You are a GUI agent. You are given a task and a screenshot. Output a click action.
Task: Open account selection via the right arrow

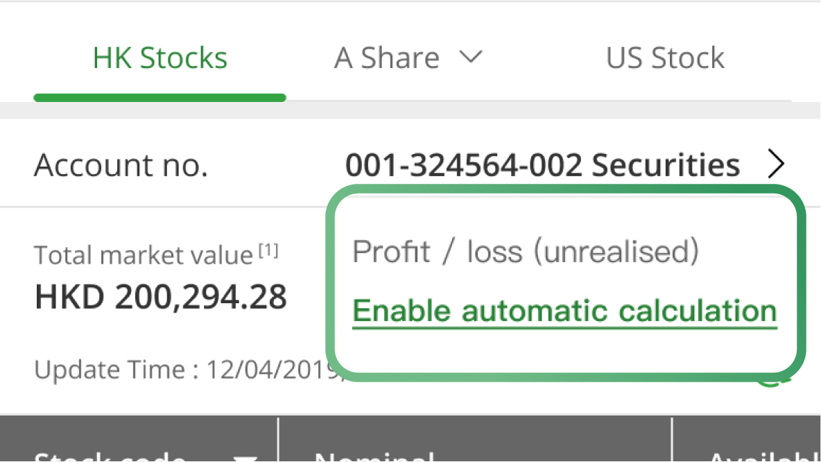tap(777, 165)
